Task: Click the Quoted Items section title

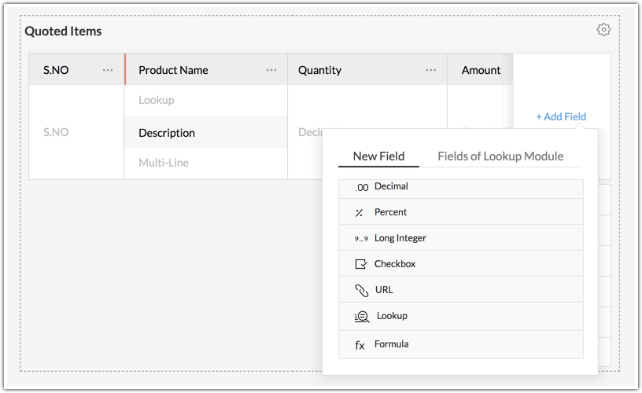Action: tap(63, 31)
